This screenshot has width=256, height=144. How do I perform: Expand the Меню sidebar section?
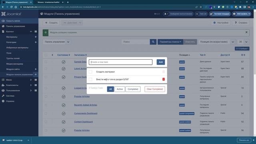coord(31,80)
